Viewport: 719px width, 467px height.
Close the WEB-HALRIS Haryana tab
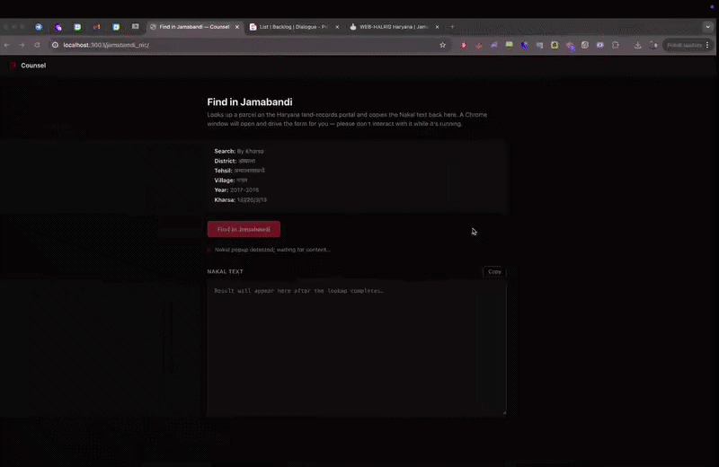pyautogui.click(x=437, y=27)
